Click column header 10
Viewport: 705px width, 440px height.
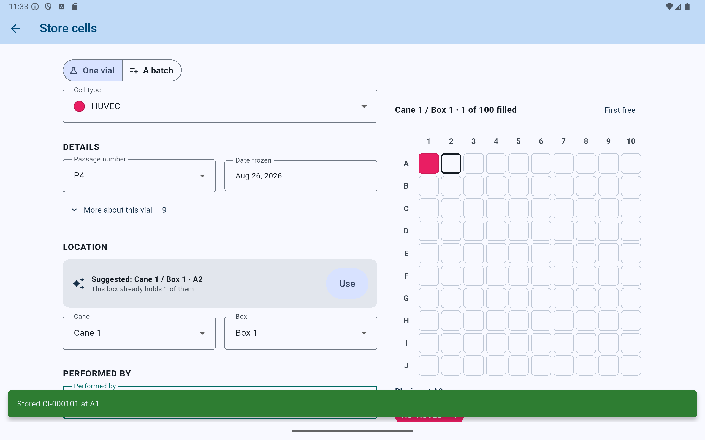click(x=631, y=141)
